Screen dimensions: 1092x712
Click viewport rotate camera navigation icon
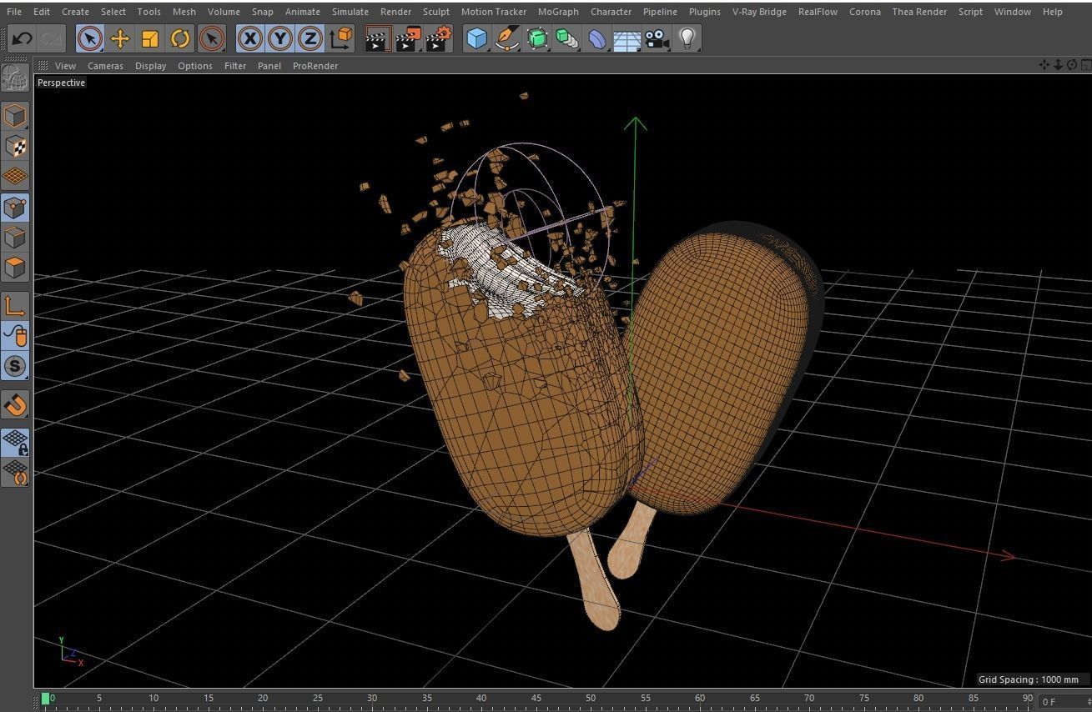coord(1072,65)
